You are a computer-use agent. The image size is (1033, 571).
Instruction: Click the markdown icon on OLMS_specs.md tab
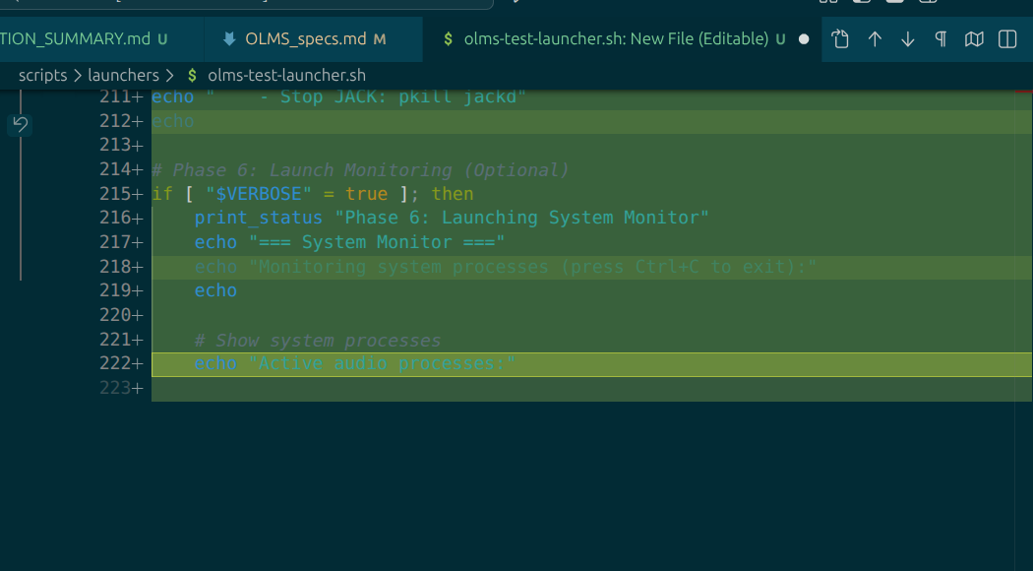click(229, 39)
